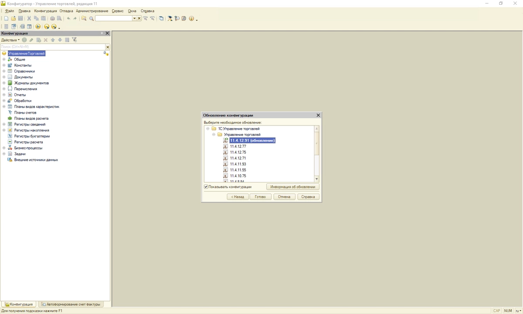Open the Отладка menu
523x314 pixels.
[66, 10]
